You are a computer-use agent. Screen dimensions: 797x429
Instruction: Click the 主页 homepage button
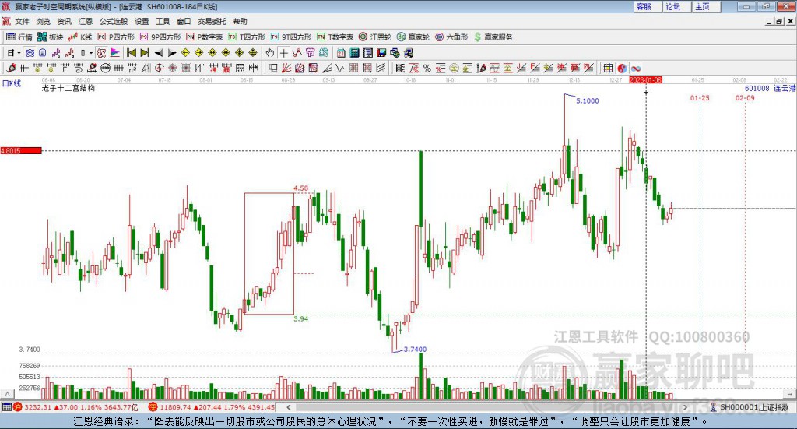pos(707,6)
